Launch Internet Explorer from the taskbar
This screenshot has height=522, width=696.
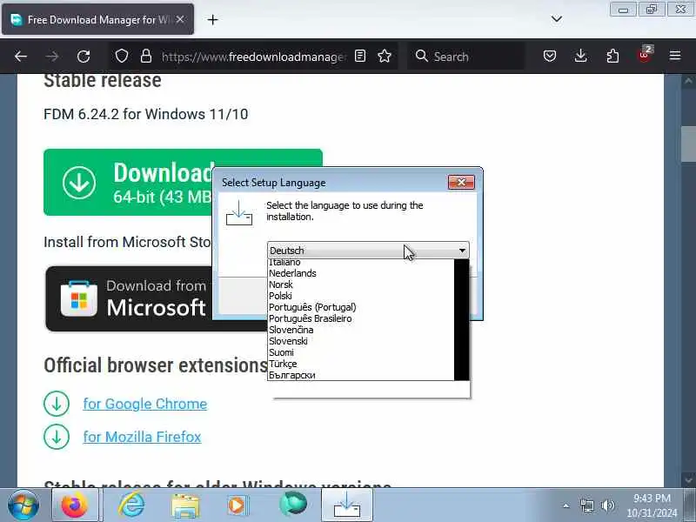(132, 505)
